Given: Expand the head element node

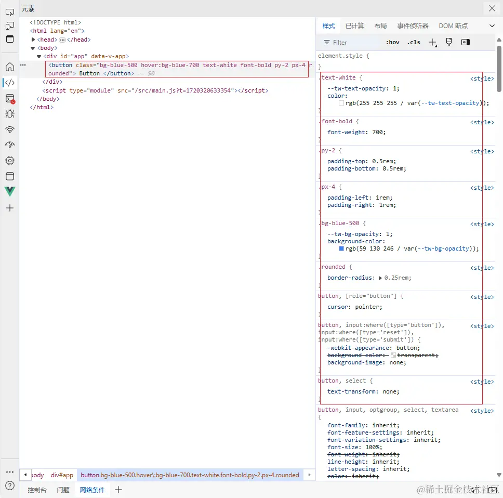Looking at the screenshot, I should tap(33, 40).
